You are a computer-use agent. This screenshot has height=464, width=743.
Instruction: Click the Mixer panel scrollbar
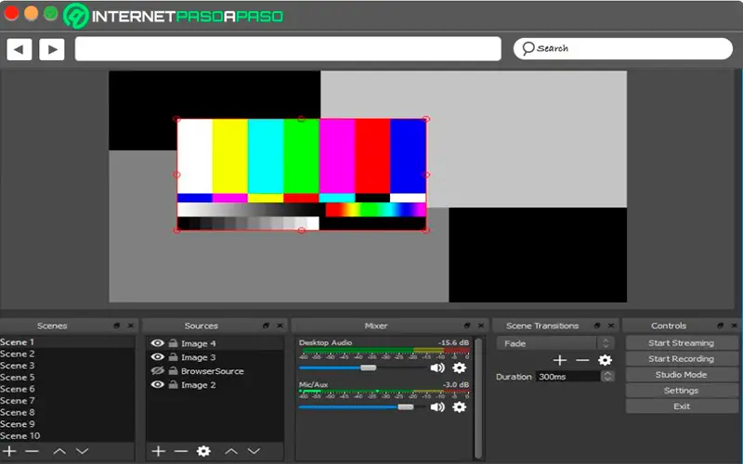point(478,398)
